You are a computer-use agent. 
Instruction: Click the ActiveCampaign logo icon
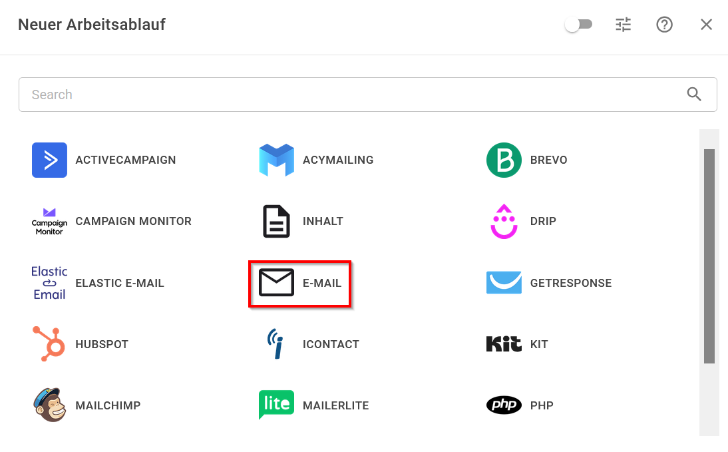pyautogui.click(x=49, y=160)
